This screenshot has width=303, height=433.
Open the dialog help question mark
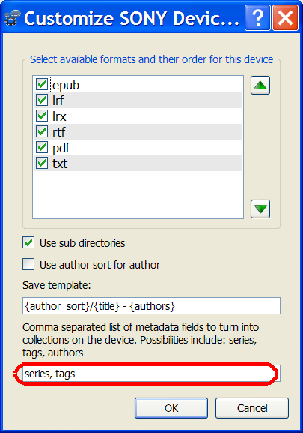257,18
